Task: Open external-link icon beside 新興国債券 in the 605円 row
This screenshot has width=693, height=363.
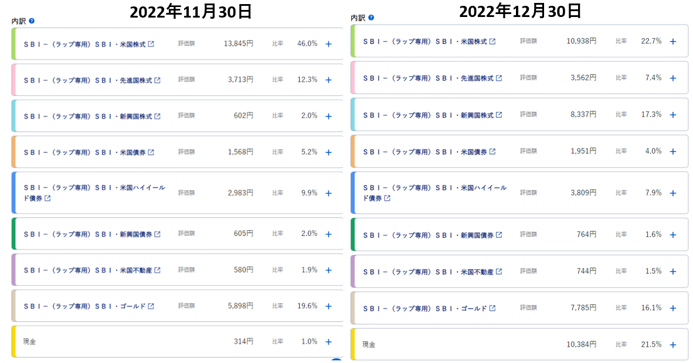Action: (157, 234)
